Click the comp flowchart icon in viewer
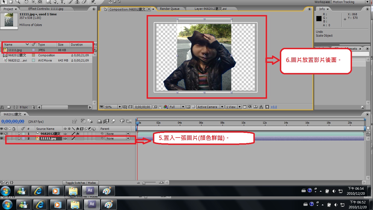The image size is (373, 210). [261, 107]
